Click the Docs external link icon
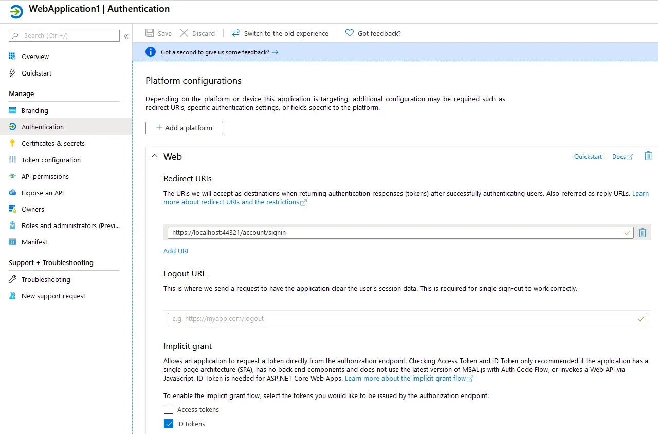Screen dimensions: 658x434 click(x=630, y=157)
